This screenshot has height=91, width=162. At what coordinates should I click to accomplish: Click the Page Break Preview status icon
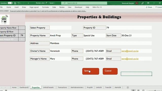point(143,90)
